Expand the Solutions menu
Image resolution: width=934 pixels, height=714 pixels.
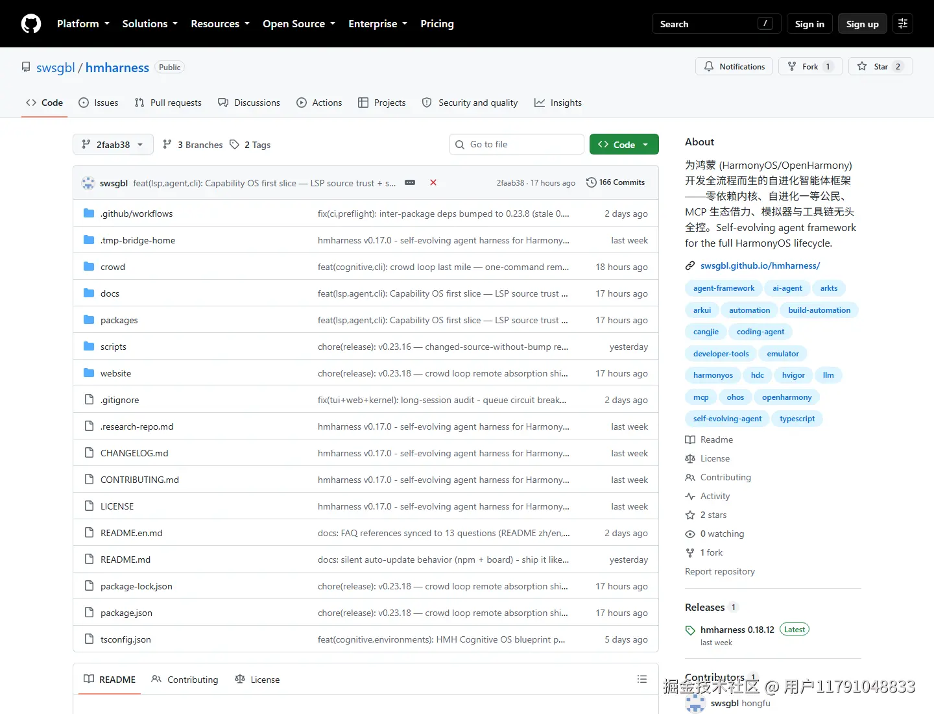coord(150,24)
